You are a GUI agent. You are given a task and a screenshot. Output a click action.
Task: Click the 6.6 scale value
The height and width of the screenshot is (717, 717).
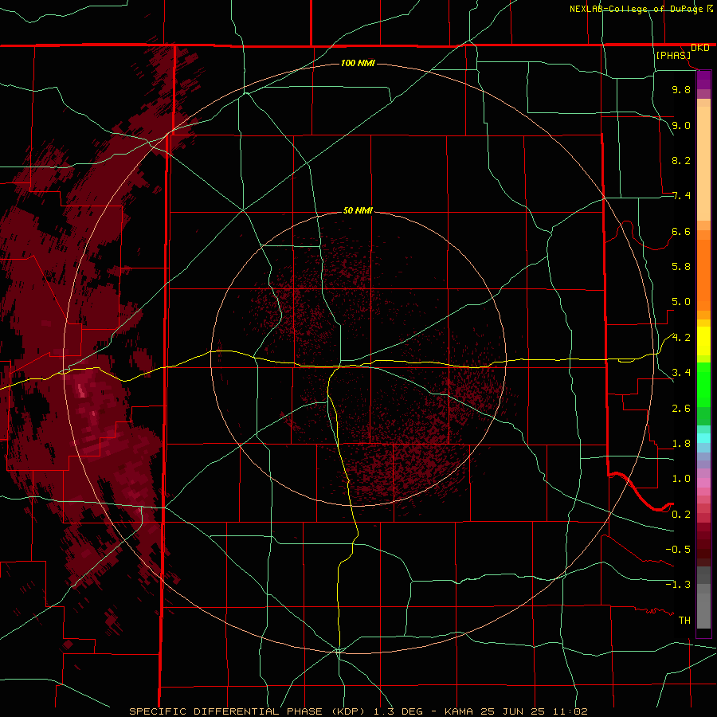681,231
